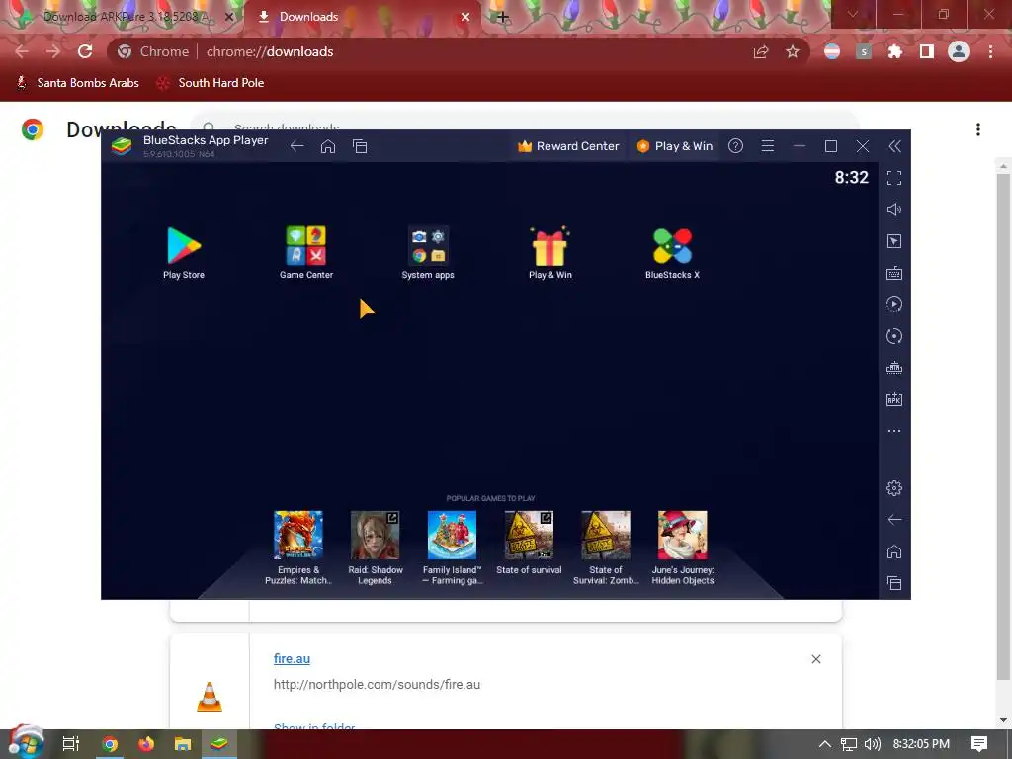Open BlueStacks help question mark

(735, 146)
